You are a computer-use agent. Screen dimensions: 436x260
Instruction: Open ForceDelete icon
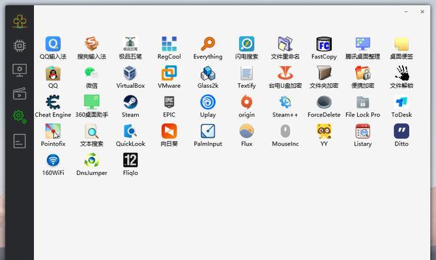[x=324, y=102]
